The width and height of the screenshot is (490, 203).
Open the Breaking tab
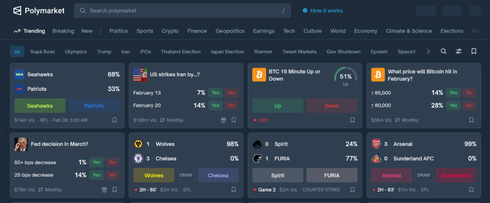63,31
